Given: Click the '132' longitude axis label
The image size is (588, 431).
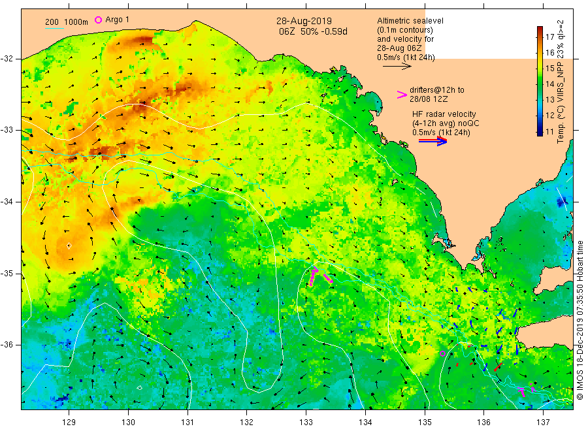Looking at the screenshot, I should 247,423.
